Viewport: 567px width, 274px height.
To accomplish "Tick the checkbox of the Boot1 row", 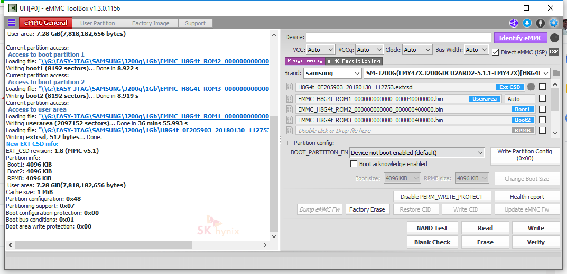I will pyautogui.click(x=542, y=109).
